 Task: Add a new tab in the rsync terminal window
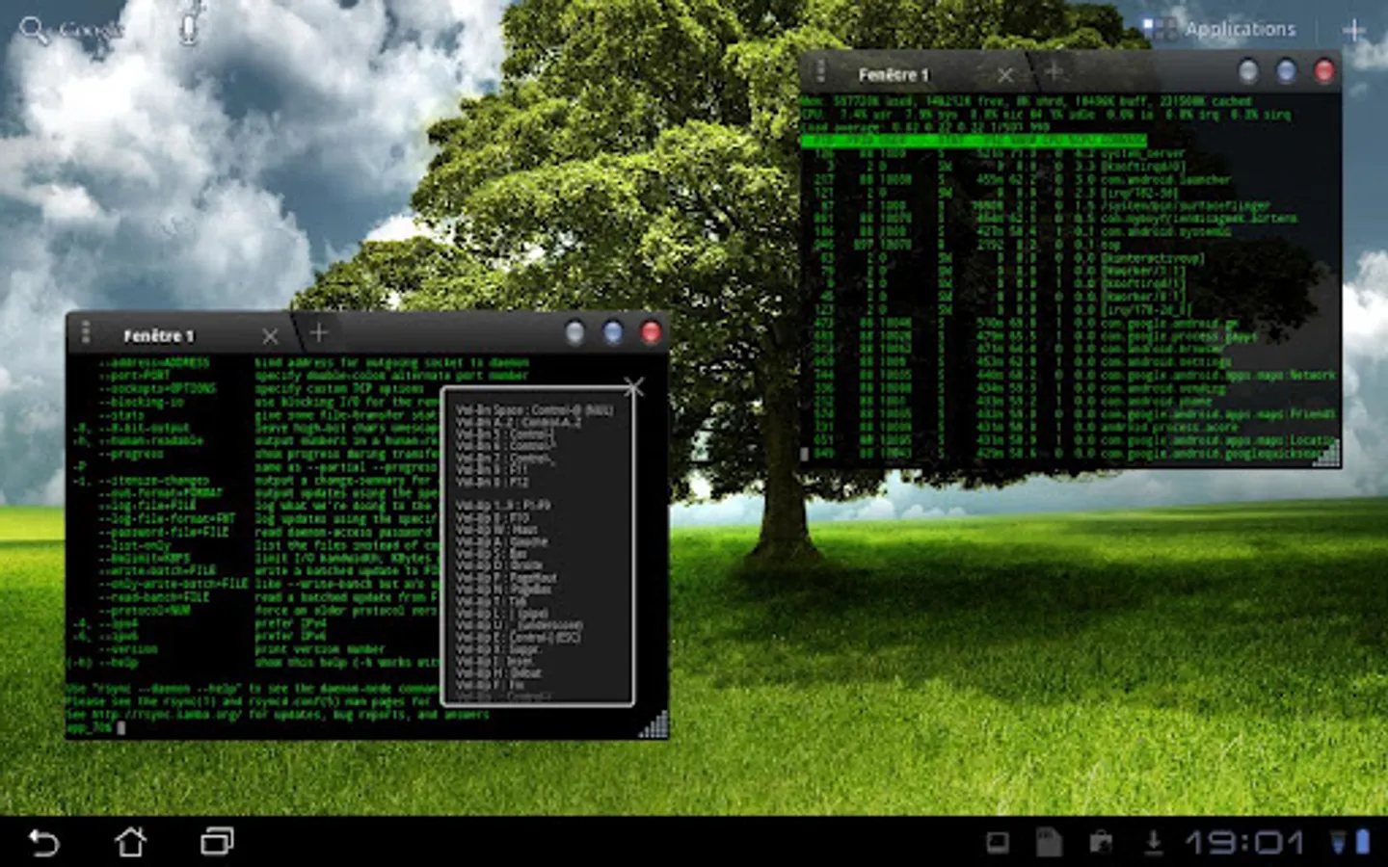click(319, 333)
